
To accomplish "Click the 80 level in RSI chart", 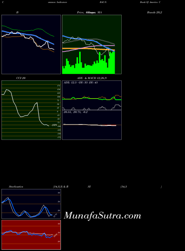I will point(59,224).
